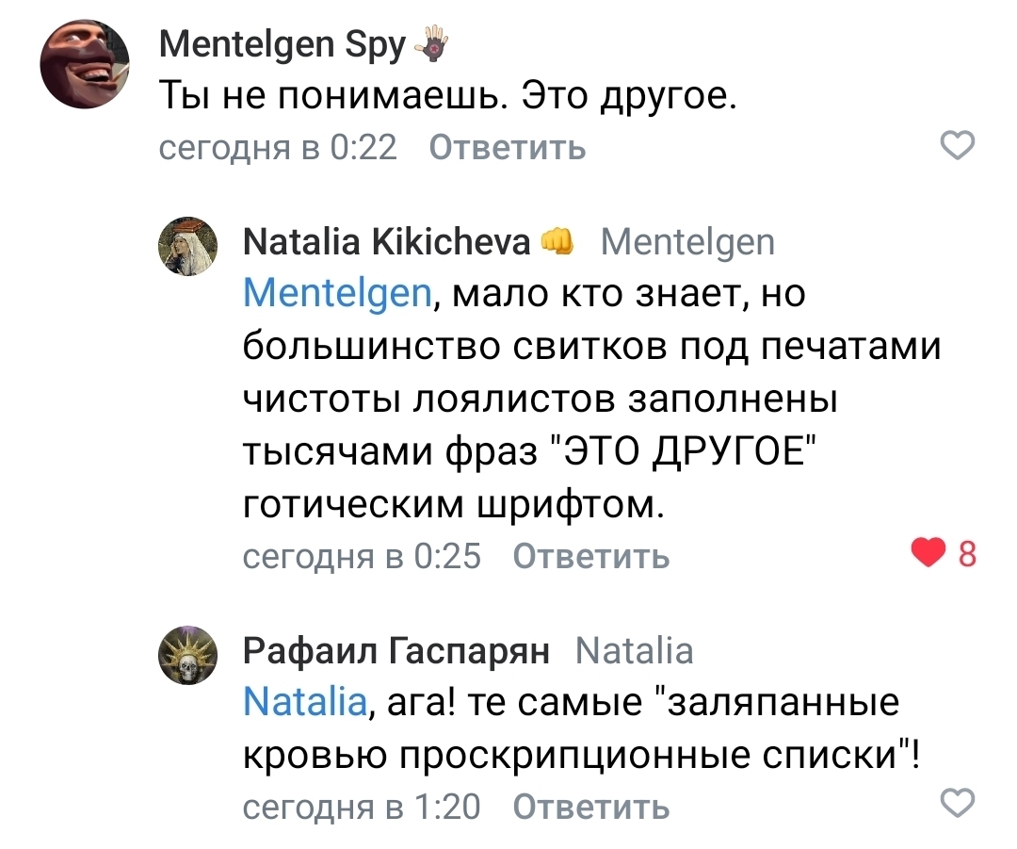Click gray Mentelgen reply-to label
The height and width of the screenshot is (849, 1017).
(x=687, y=243)
